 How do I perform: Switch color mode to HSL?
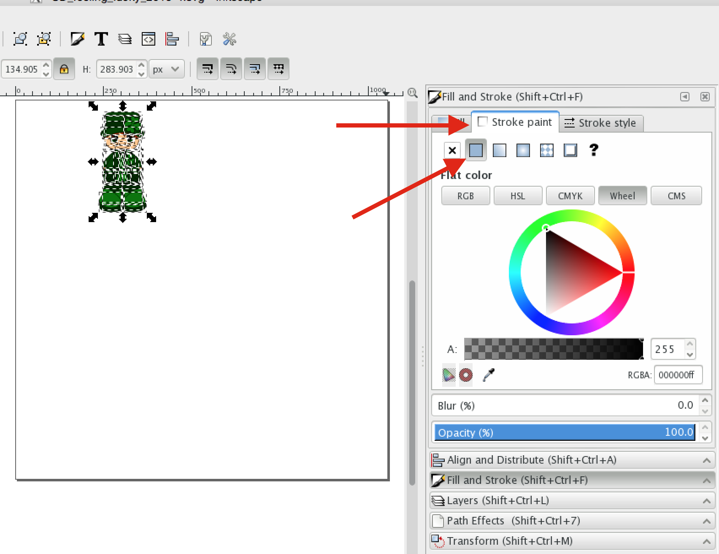point(518,196)
